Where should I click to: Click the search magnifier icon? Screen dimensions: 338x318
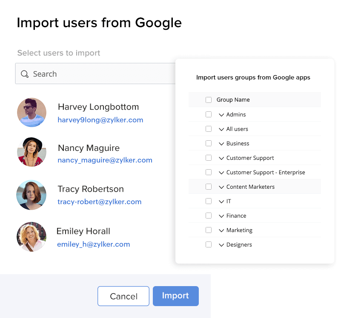pyautogui.click(x=25, y=74)
